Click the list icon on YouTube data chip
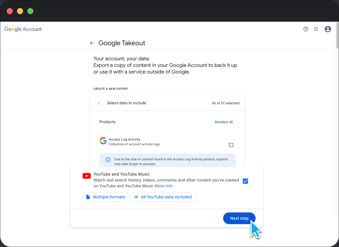 [x=136, y=197]
